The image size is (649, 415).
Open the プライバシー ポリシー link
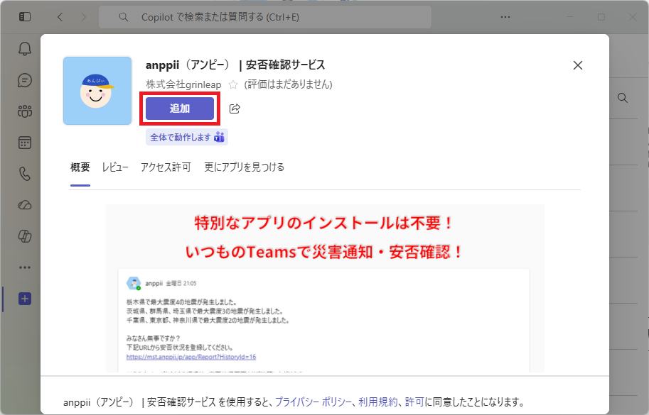coord(313,402)
